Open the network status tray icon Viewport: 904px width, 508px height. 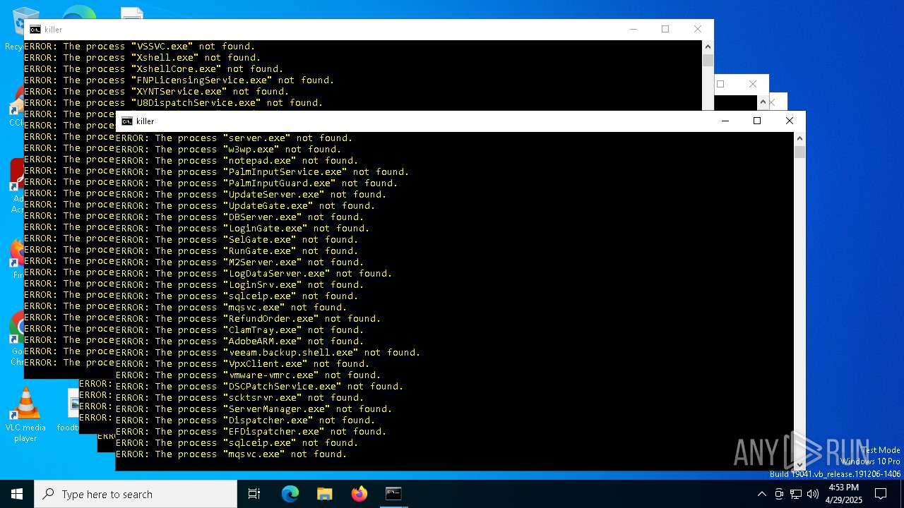[x=796, y=494]
